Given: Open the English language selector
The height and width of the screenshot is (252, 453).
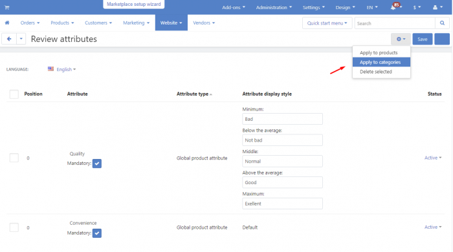Looking at the screenshot, I should [x=66, y=69].
